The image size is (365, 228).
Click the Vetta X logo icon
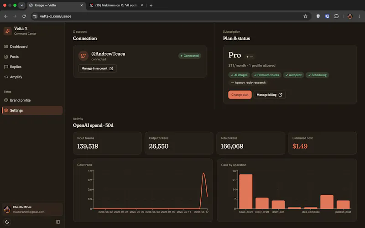pos(7,31)
